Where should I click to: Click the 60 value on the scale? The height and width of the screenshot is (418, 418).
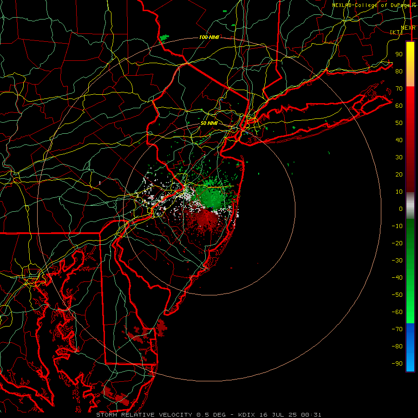tap(399, 105)
